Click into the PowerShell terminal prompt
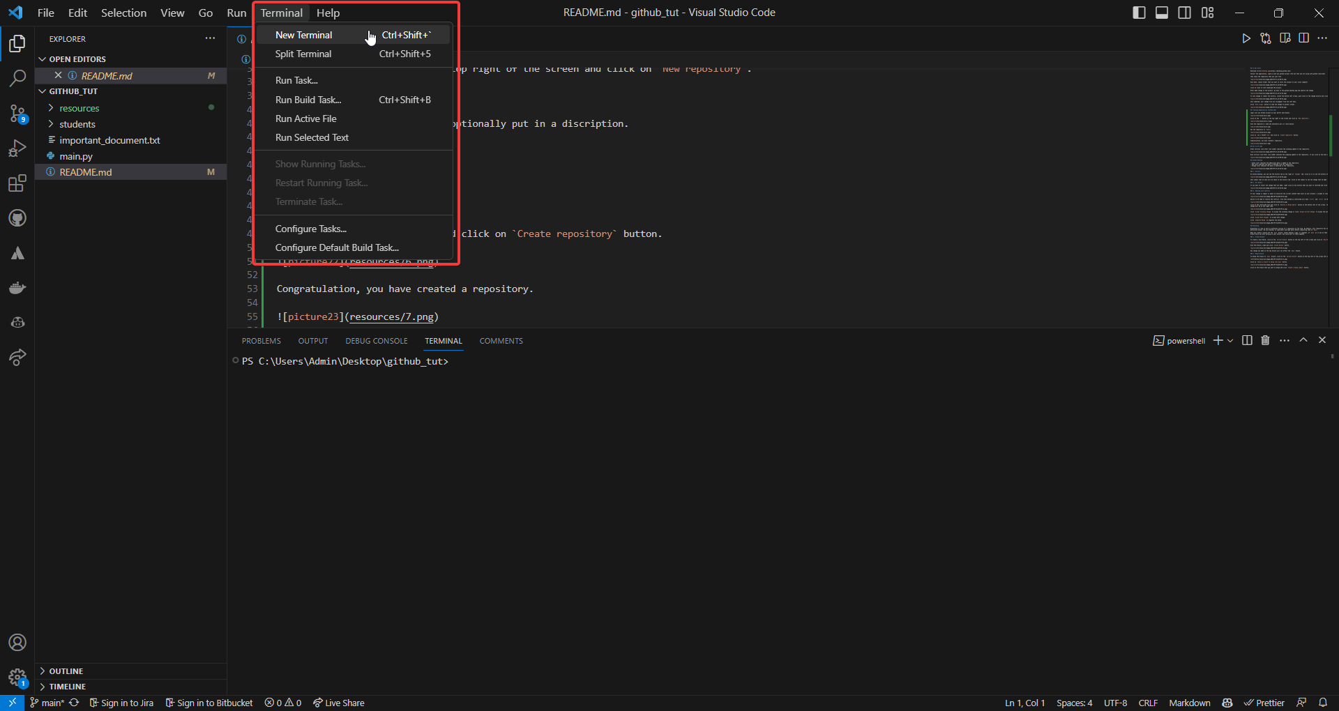The width and height of the screenshot is (1339, 711). coord(345,361)
